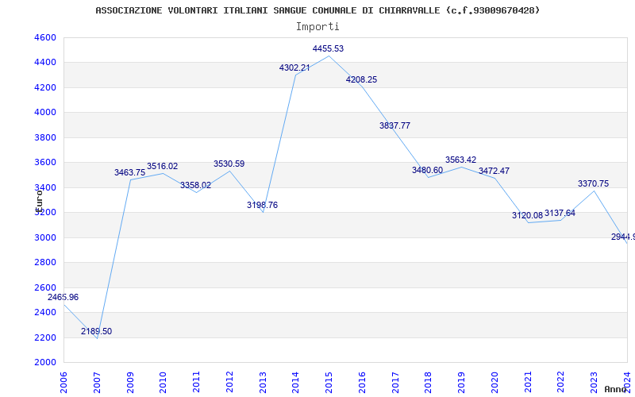The width and height of the screenshot is (635, 397).
Task: Select x-axis year 2011
Action: pos(196,382)
